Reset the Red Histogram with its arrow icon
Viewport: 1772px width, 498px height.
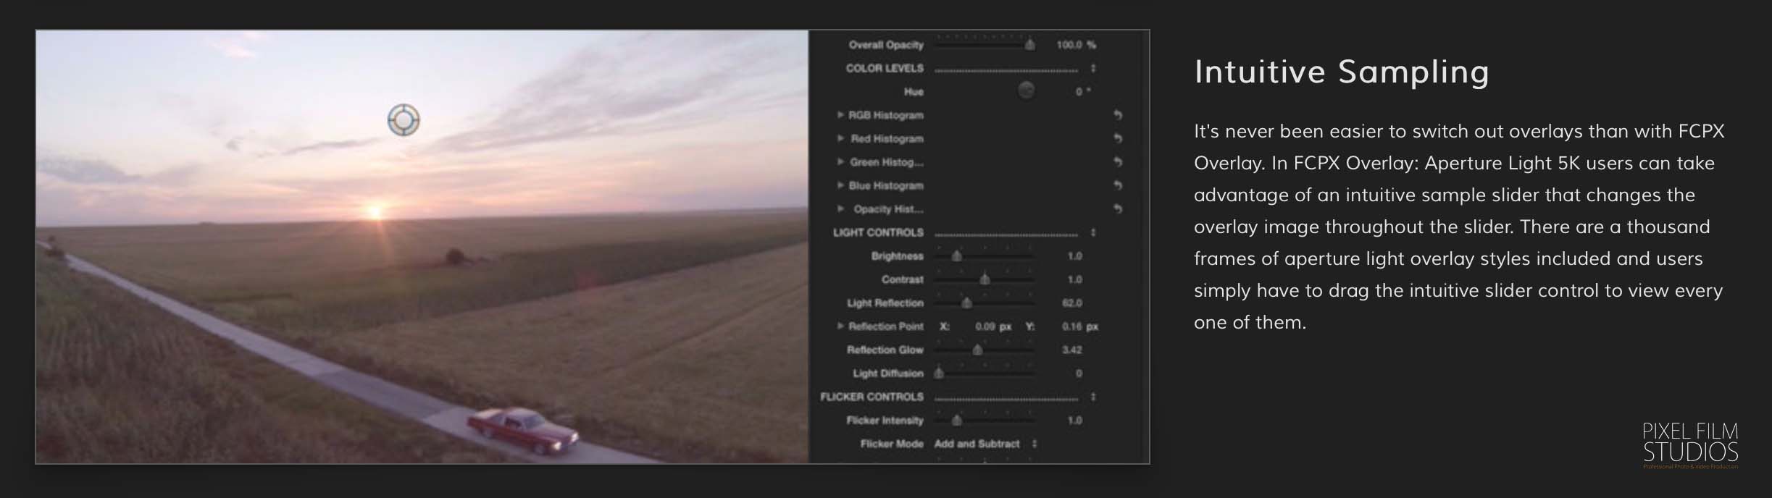[x=1118, y=138]
